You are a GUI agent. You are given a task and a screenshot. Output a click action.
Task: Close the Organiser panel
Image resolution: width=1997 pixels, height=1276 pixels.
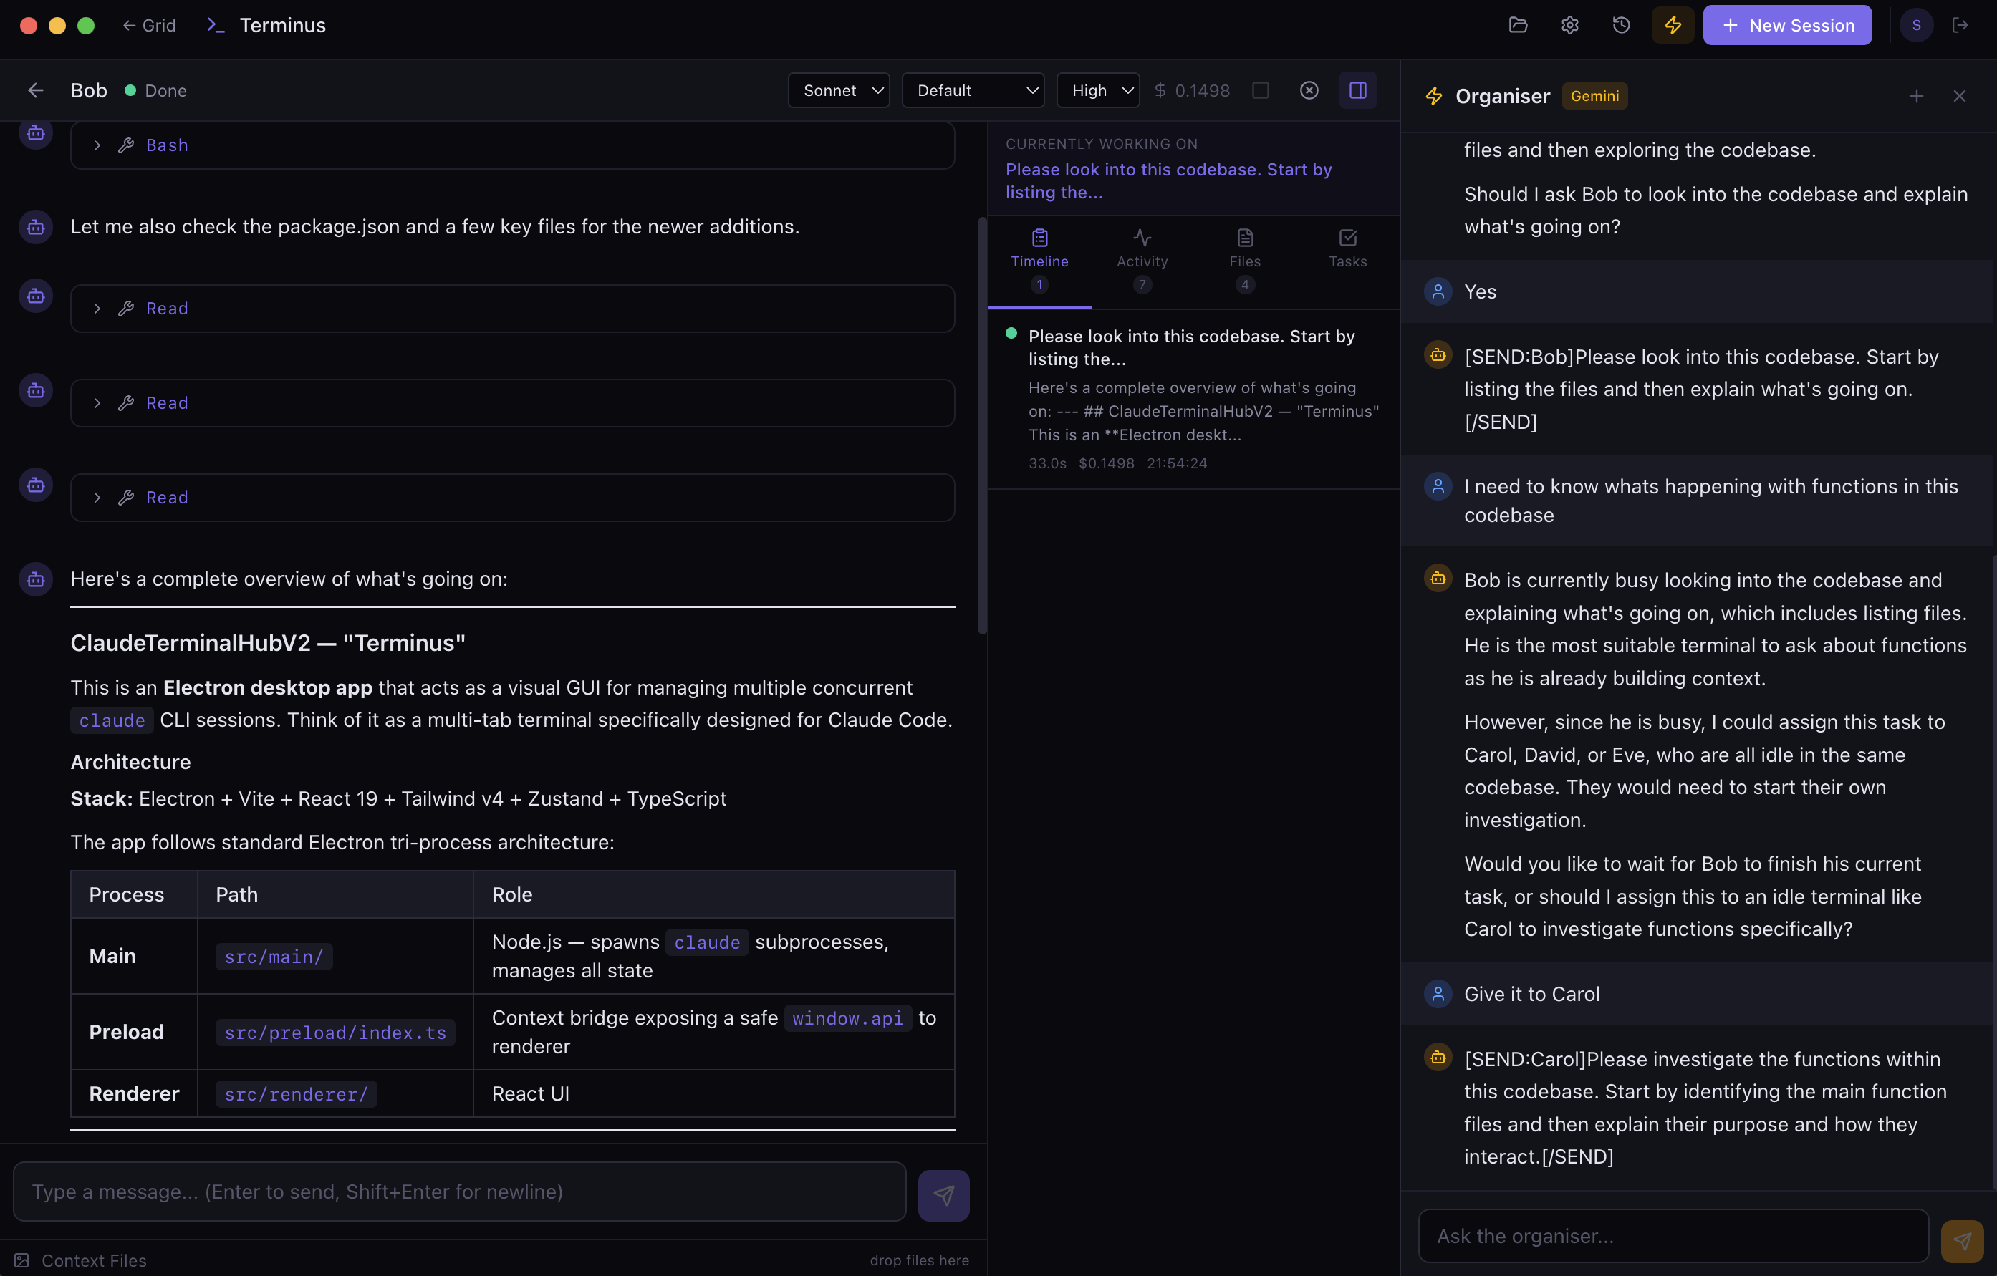[1959, 95]
